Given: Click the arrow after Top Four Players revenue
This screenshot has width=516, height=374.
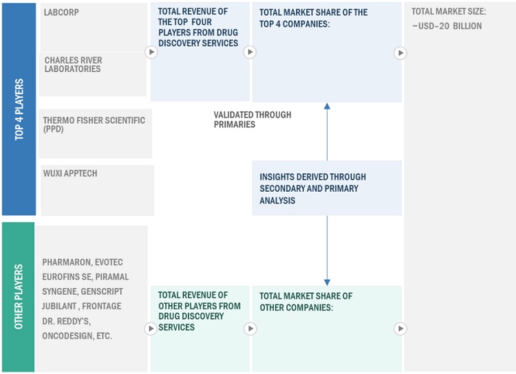Looking at the screenshot, I should point(250,52).
